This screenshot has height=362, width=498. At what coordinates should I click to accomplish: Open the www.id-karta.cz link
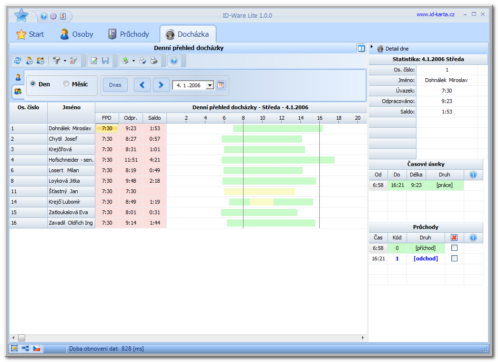[x=435, y=14]
